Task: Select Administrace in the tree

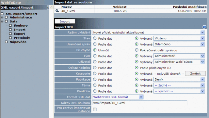Action: pos(21,17)
